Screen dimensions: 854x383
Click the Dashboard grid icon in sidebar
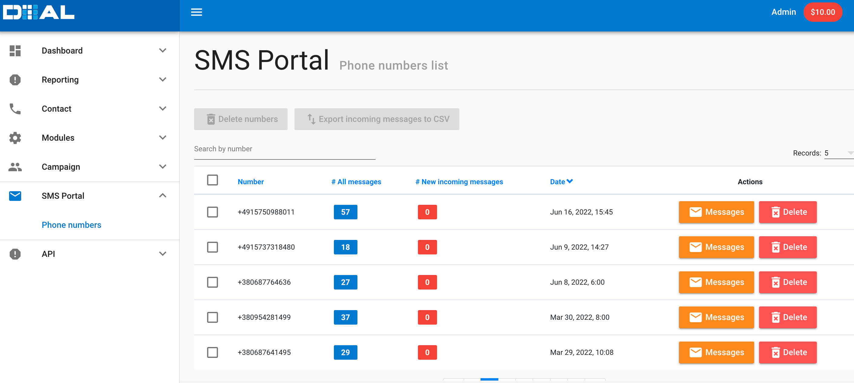[x=15, y=51]
